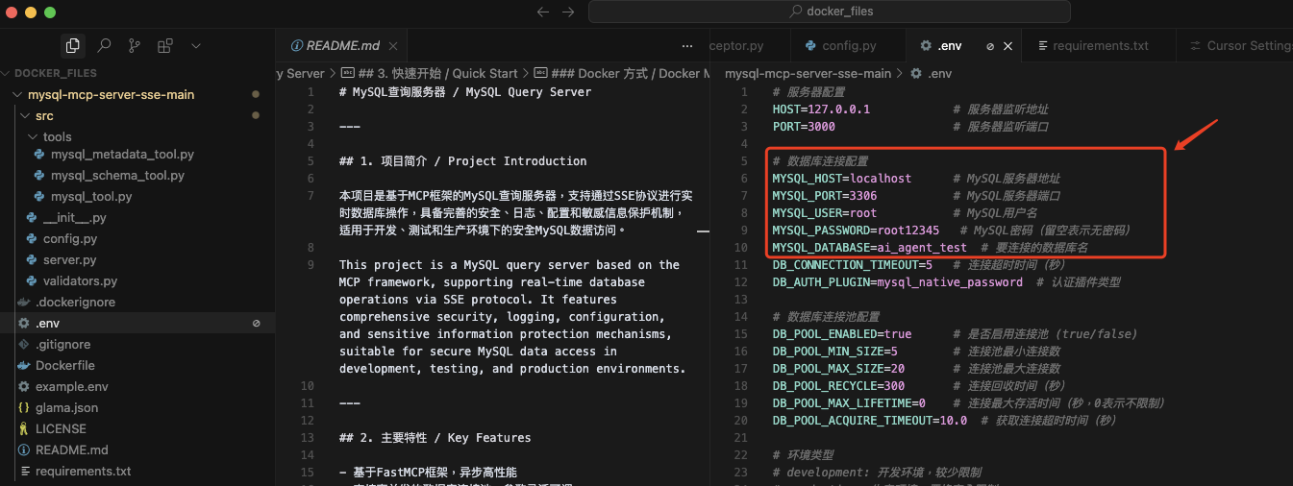Switch to the partially visible ceptor.py tab
1293x486 pixels.
[736, 45]
